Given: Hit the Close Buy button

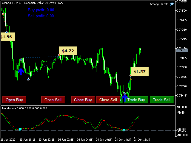Looking at the screenshot, I should [x=83, y=100].
